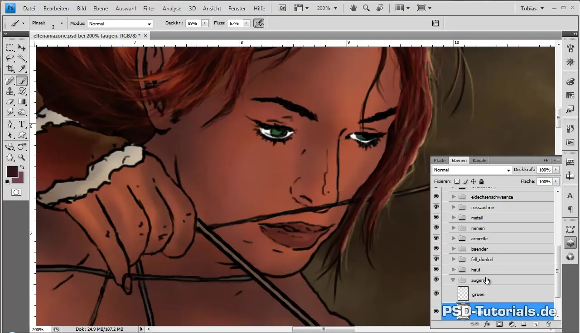580x333 pixels.
Task: Open the brush preset picker arrow
Action: point(62,23)
